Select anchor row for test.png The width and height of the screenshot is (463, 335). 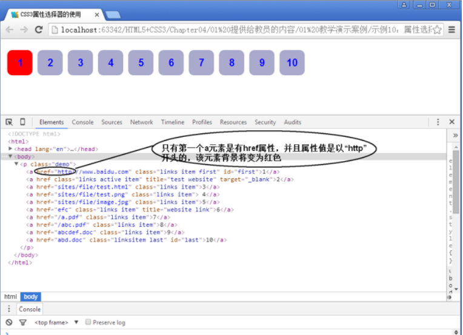tap(123, 194)
